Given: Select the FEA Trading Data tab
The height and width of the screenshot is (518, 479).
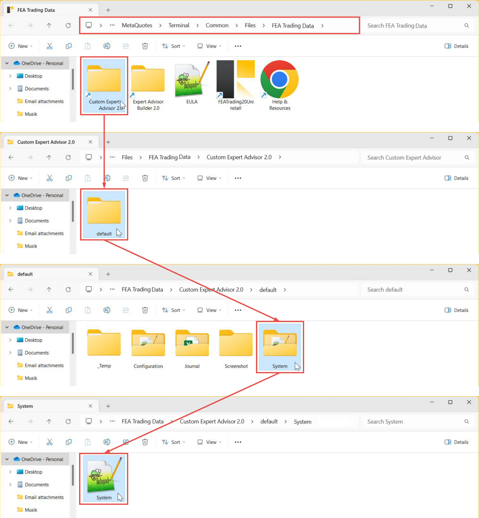Looking at the screenshot, I should (51, 10).
